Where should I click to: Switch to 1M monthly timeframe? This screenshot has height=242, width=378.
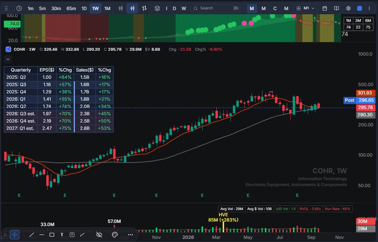click(x=107, y=8)
